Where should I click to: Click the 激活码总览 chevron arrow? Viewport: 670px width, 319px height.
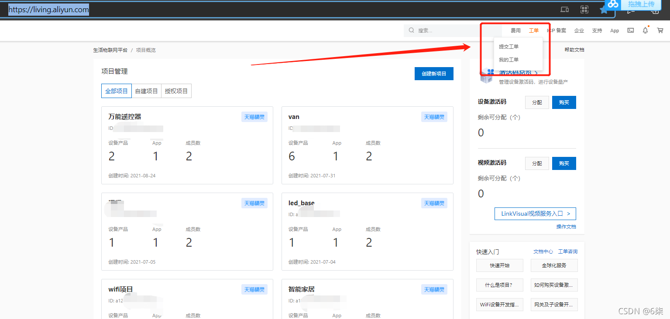tap(536, 73)
